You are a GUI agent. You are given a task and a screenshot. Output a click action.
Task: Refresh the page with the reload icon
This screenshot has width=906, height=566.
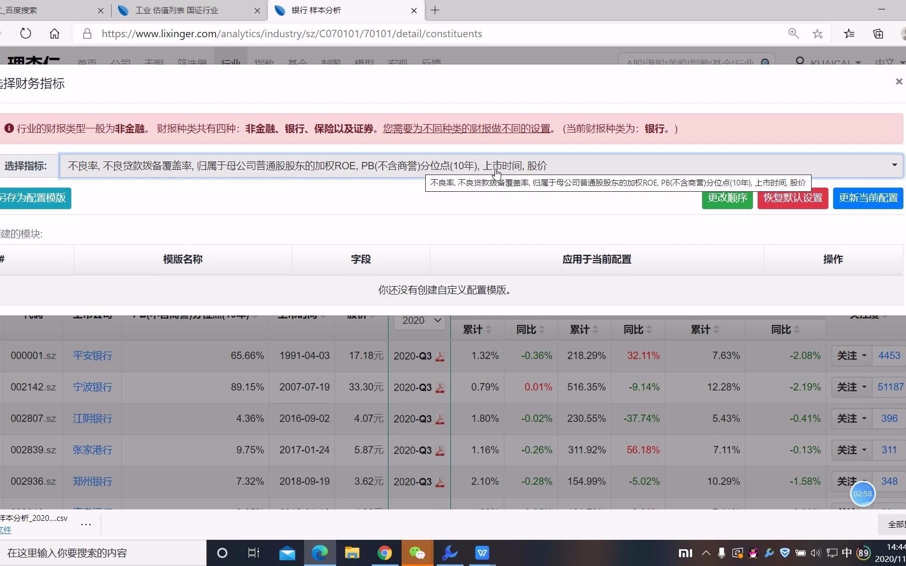(x=25, y=34)
